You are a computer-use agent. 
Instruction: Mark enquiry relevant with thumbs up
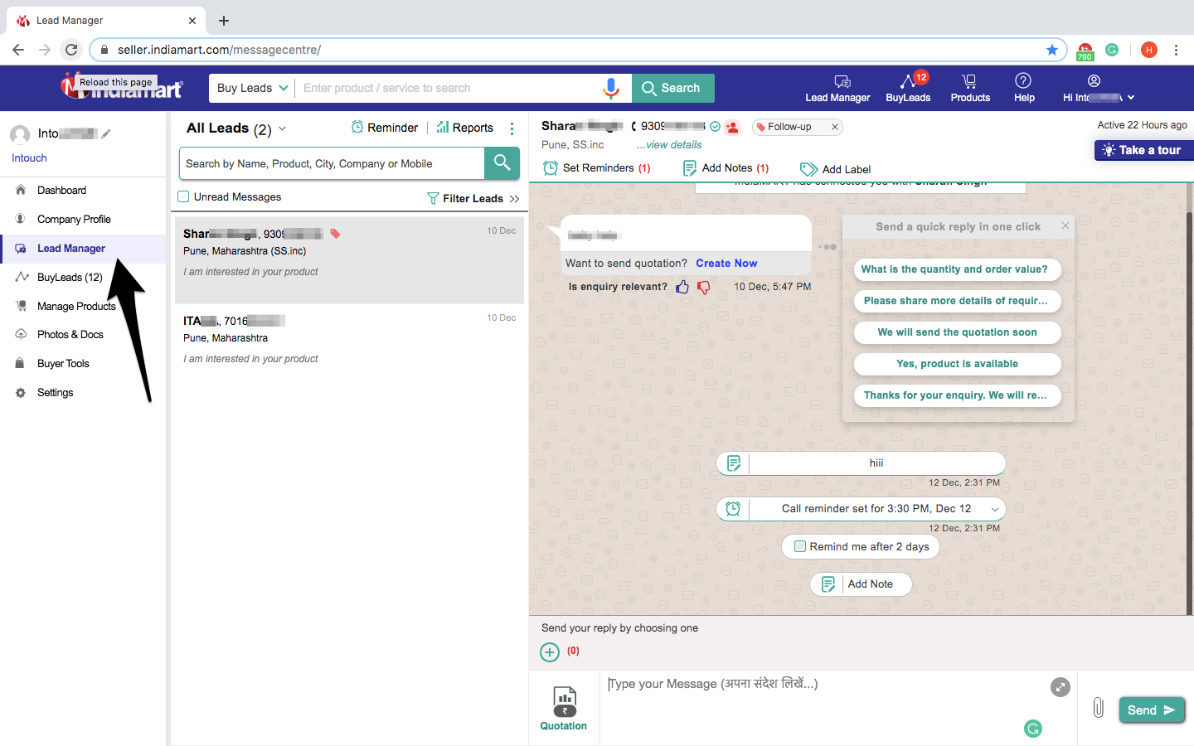click(x=682, y=287)
